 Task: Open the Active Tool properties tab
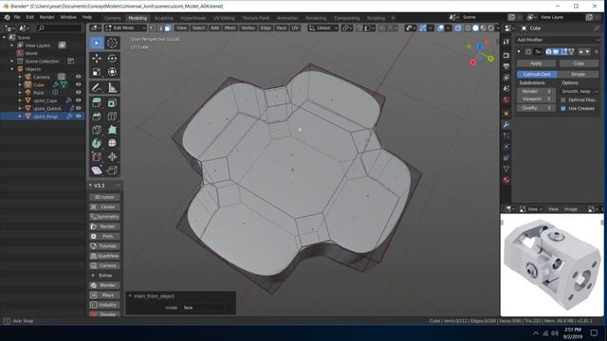(x=506, y=42)
